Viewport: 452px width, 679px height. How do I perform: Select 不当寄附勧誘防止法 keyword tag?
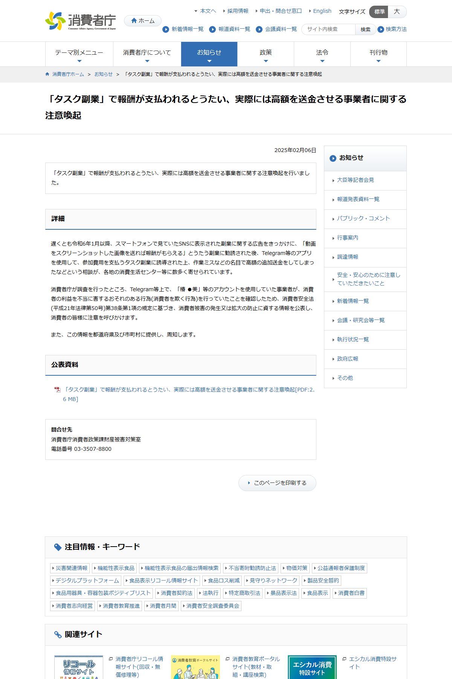pos(251,568)
